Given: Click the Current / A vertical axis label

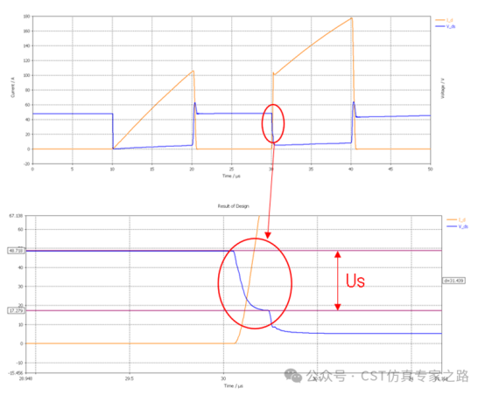Looking at the screenshot, I should (x=12, y=87).
